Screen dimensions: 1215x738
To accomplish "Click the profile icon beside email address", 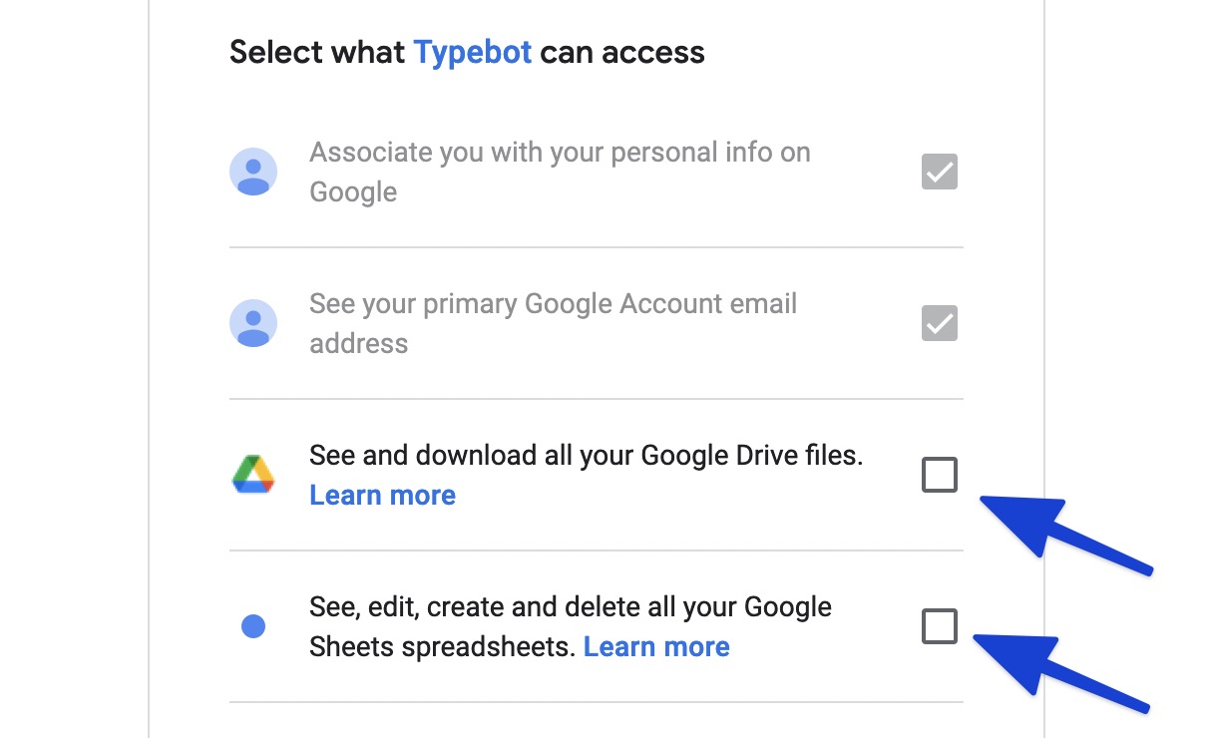I will [253, 324].
